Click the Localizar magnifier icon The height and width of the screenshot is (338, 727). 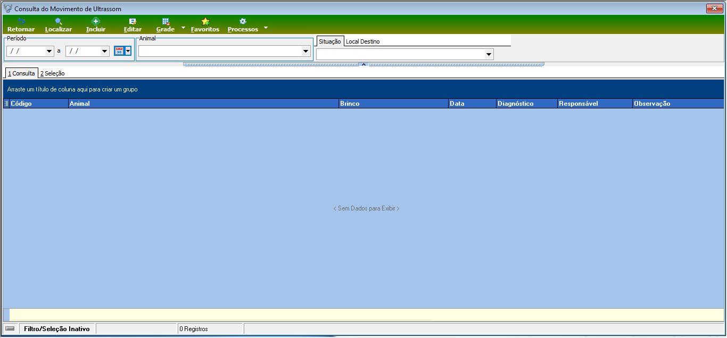[59, 21]
